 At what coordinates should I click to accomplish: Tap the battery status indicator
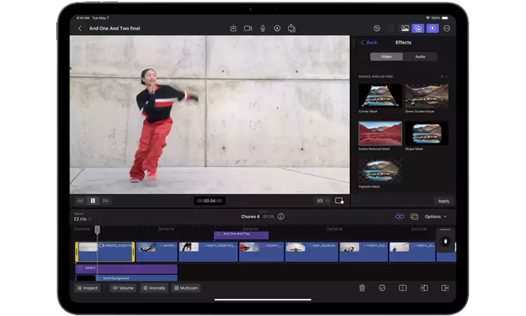click(x=445, y=18)
